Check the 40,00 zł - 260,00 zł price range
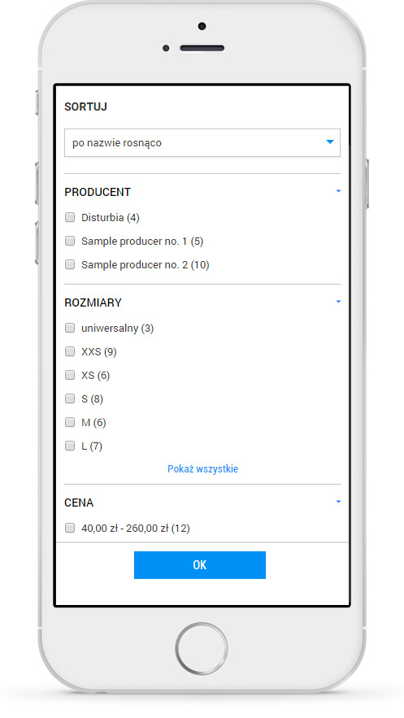Viewport: 404px width, 718px height. [x=70, y=528]
